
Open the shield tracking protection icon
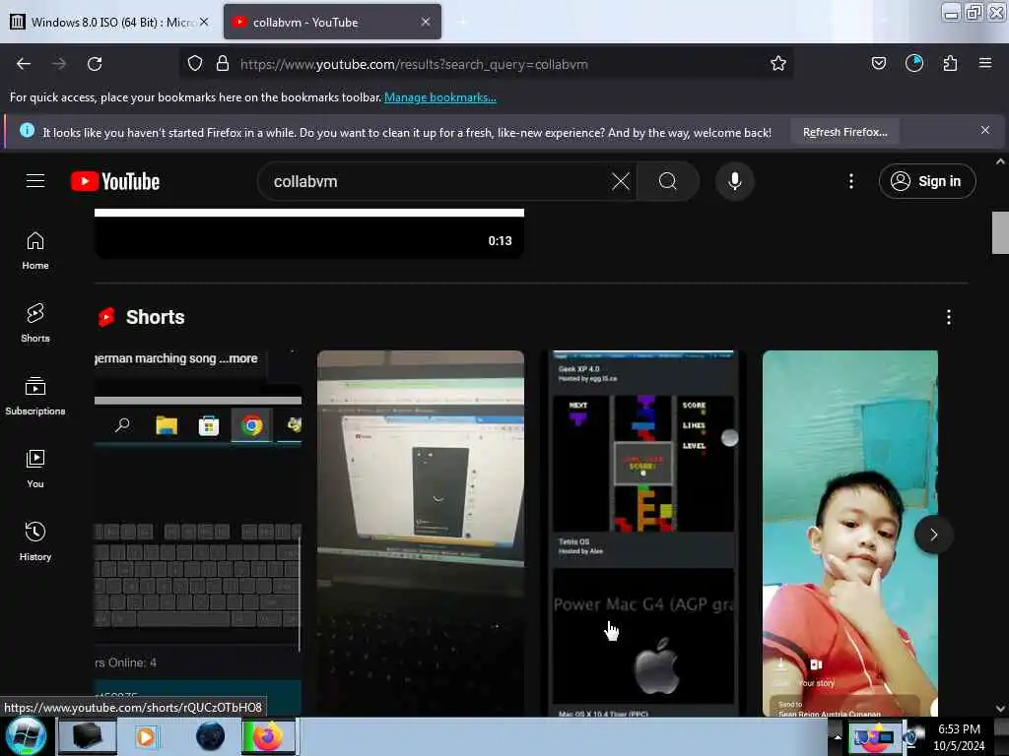[195, 64]
